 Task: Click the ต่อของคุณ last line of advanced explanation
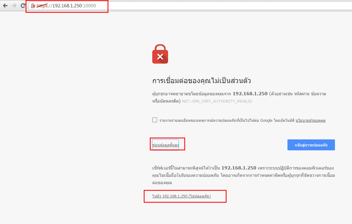pos(162,183)
